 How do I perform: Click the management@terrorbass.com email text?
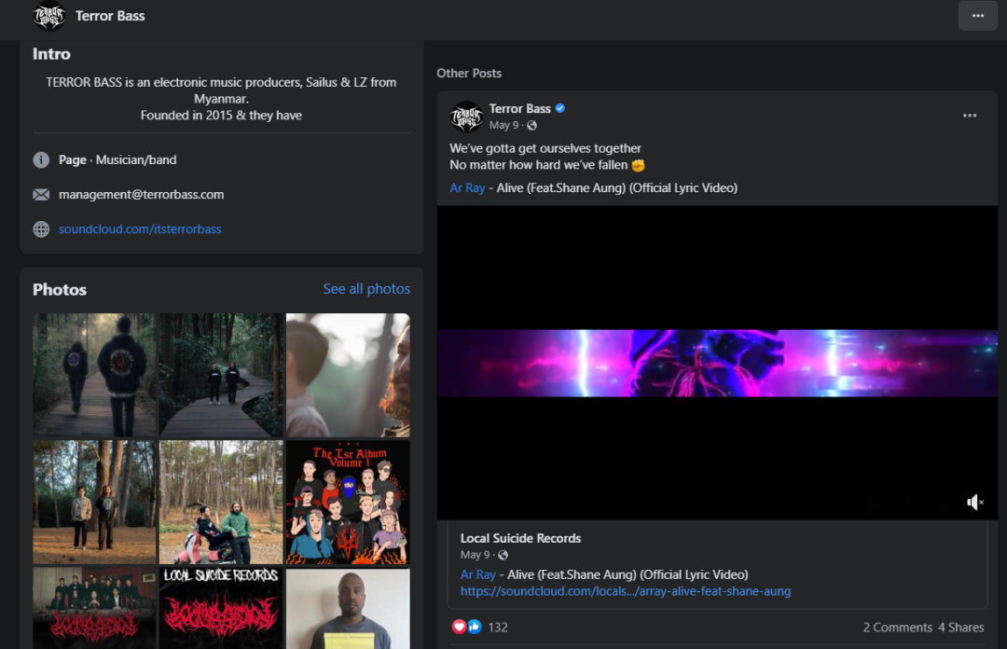click(142, 194)
